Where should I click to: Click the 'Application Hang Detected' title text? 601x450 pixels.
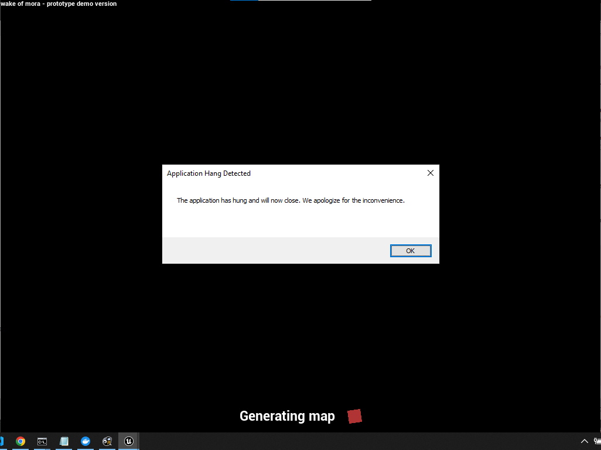click(209, 173)
